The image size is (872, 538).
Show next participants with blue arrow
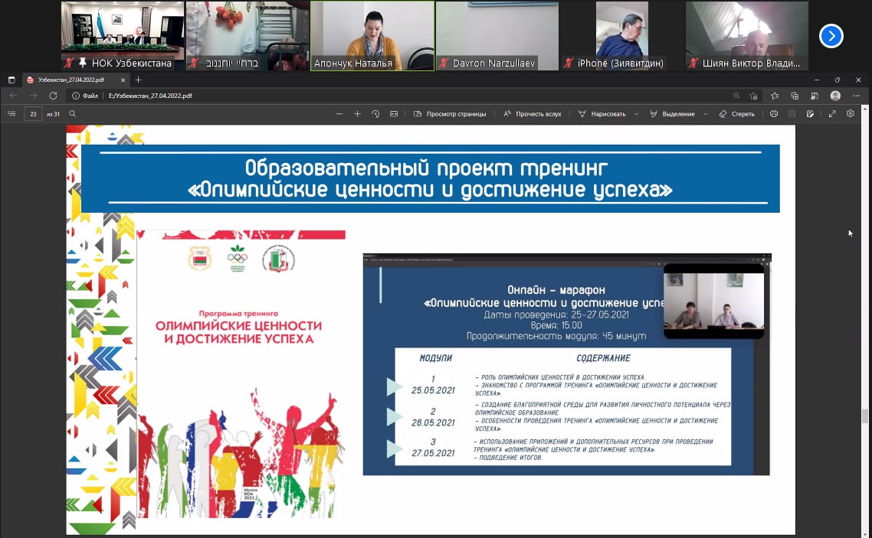[x=831, y=36]
